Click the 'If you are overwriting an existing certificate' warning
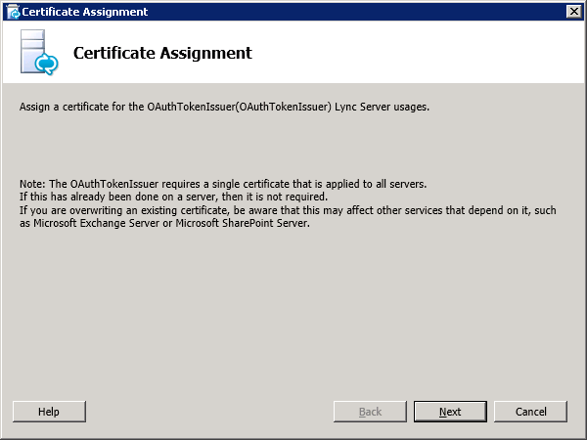 coord(288,210)
